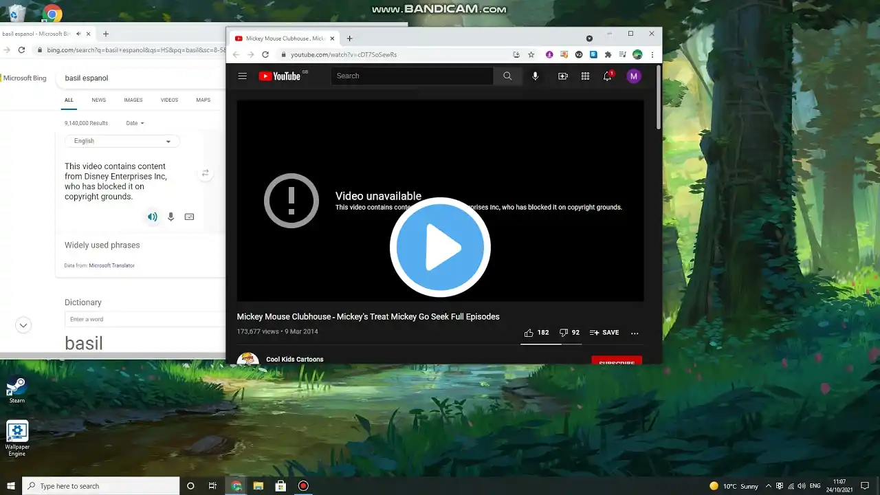Viewport: 880px width, 495px height.
Task: Swap translation languages arrow icon
Action: click(x=205, y=174)
